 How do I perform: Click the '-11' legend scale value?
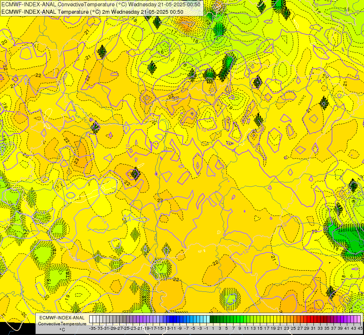(173, 329)
